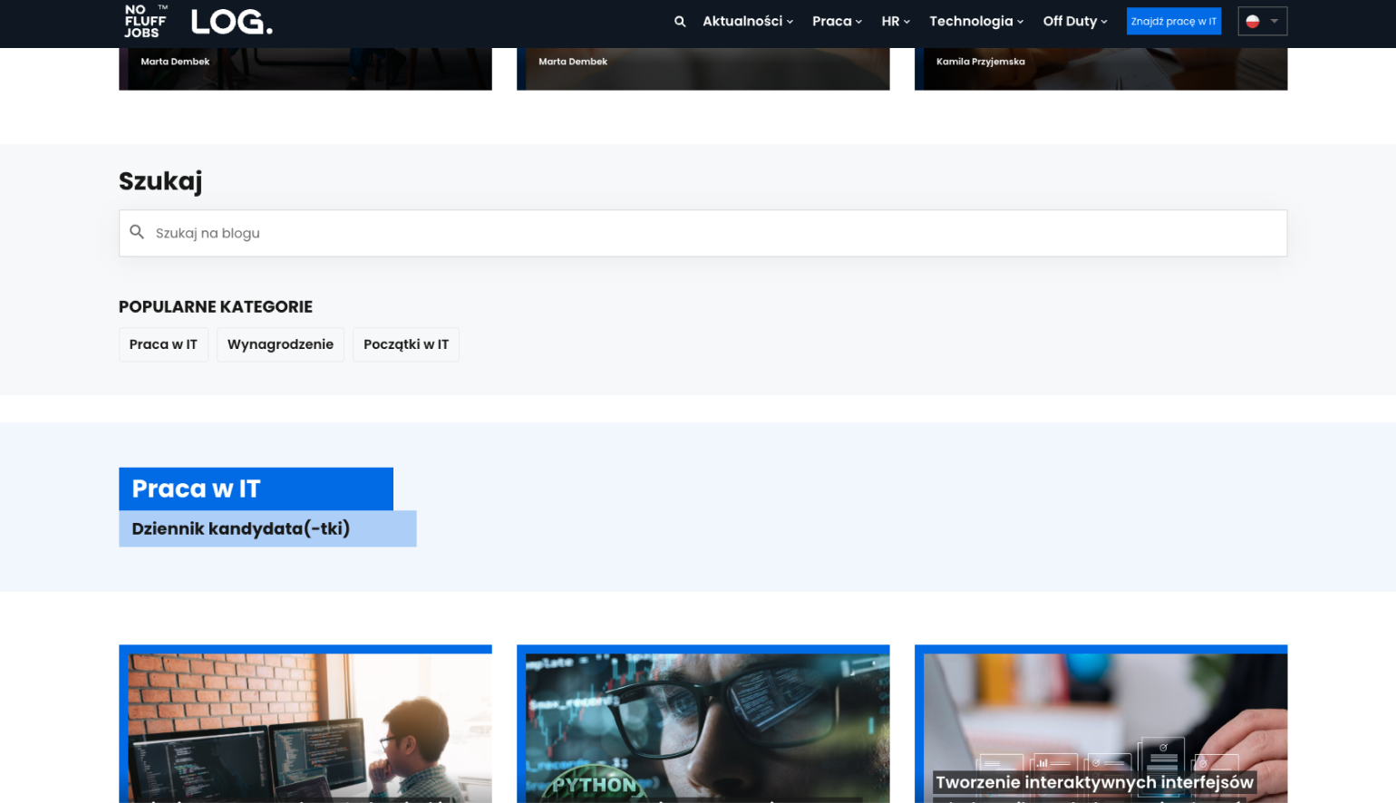Click the Znajdź pracę w IT button
1396x803 pixels.
click(x=1173, y=21)
